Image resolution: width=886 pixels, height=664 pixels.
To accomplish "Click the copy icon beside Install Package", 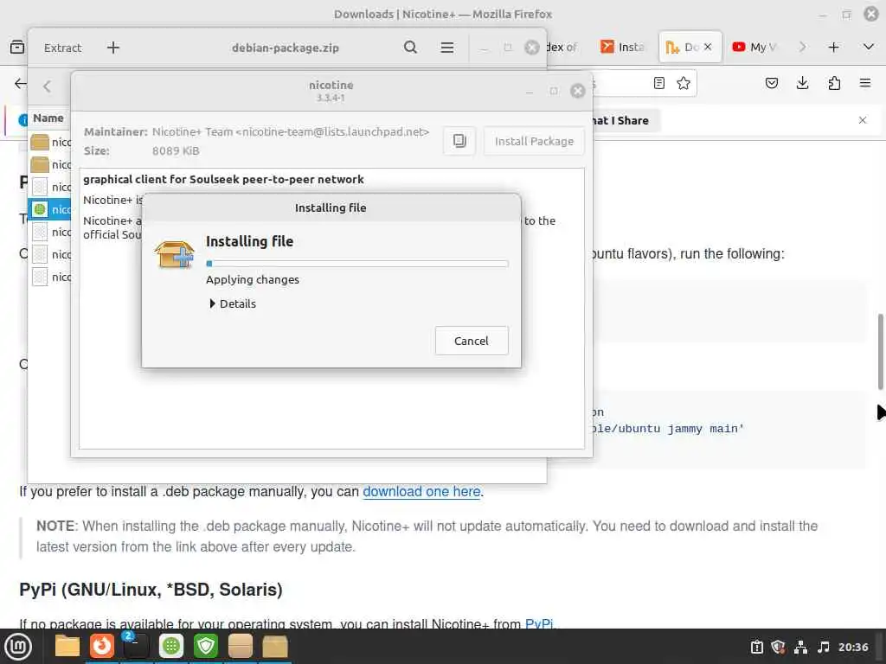I will (459, 141).
